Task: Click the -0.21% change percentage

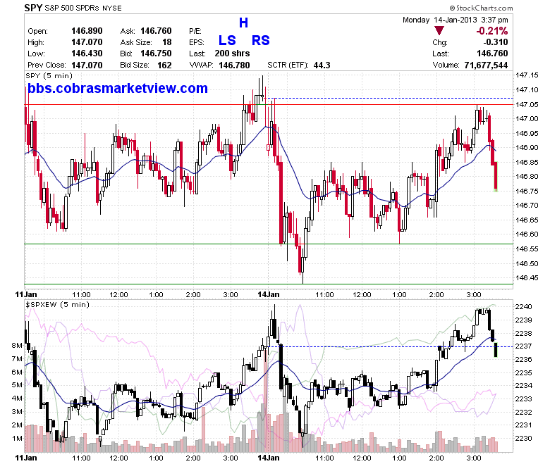Action: tap(491, 31)
